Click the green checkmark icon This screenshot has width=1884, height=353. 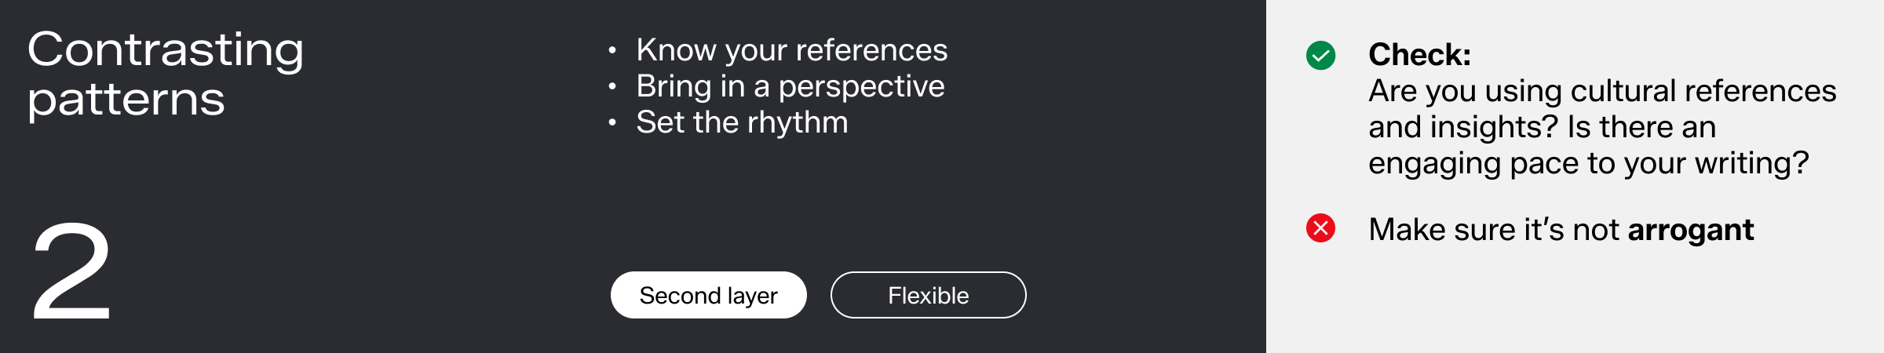coord(1320,56)
